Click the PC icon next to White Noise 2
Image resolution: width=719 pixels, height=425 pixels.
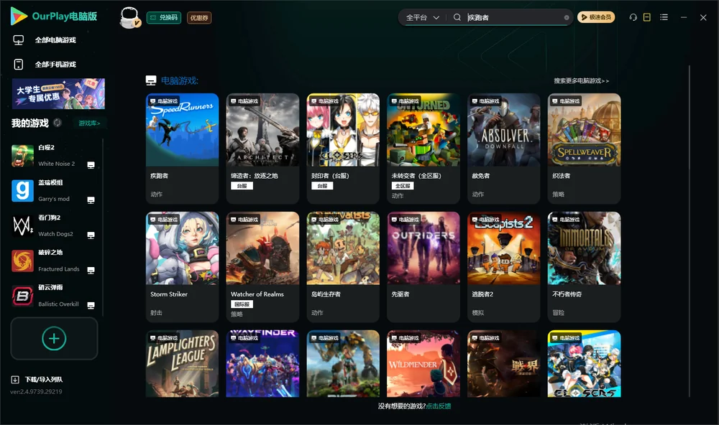pos(91,165)
